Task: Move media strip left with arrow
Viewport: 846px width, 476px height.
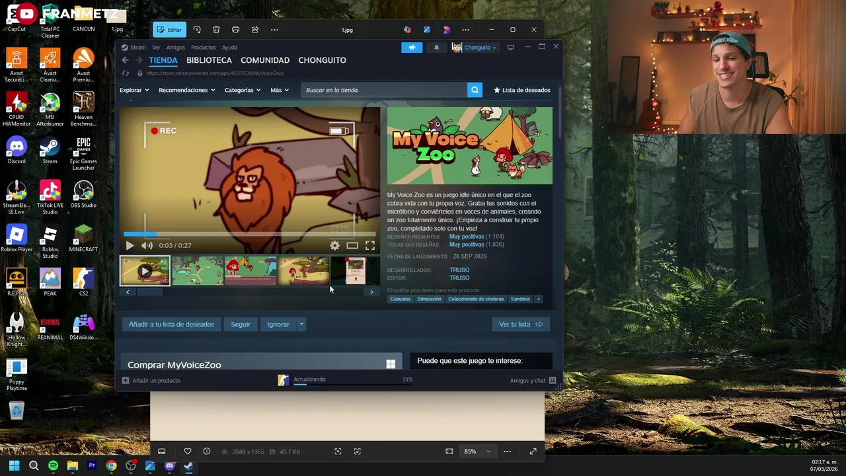Action: (128, 292)
